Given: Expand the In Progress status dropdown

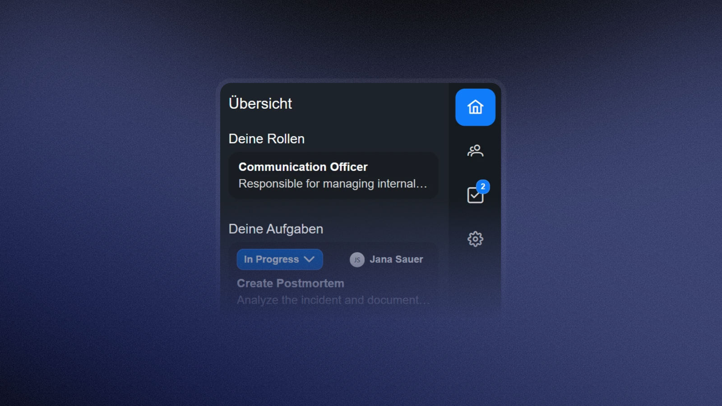Looking at the screenshot, I should pyautogui.click(x=280, y=259).
